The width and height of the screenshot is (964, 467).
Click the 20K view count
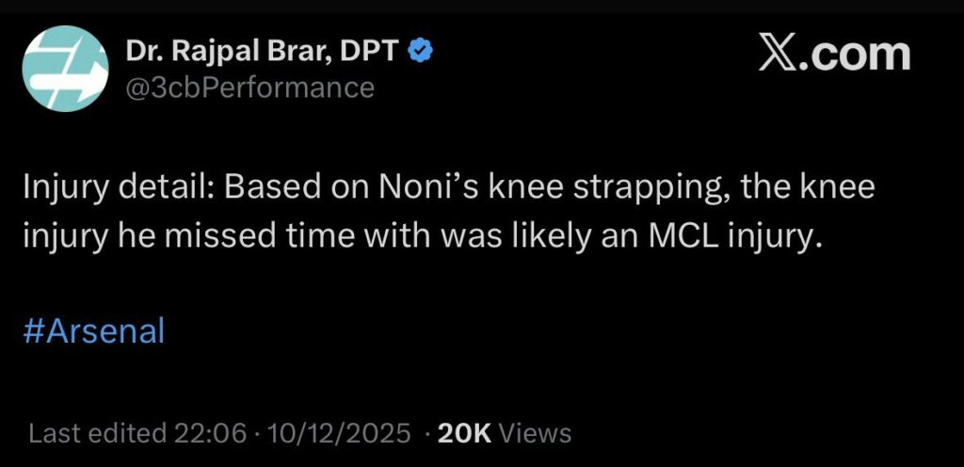pos(466,433)
